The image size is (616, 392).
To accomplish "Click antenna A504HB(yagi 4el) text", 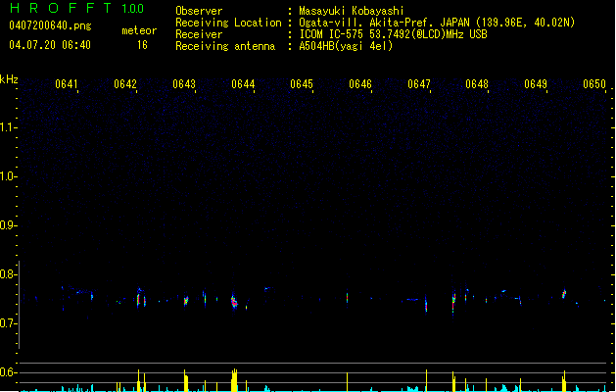I will [x=346, y=46].
